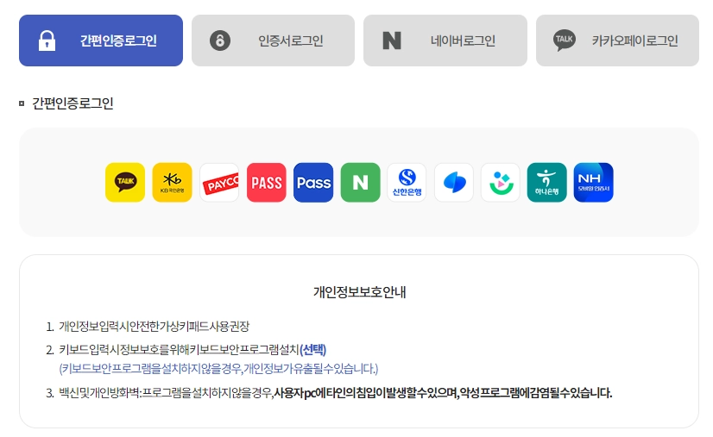
Task: Click item 3 about 백신 및 개인방화벽
Action: click(335, 392)
